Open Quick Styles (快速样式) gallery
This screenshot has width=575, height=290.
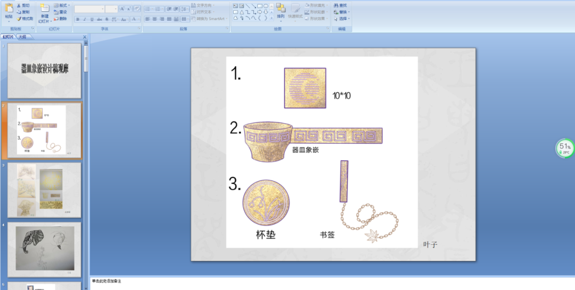[295, 11]
